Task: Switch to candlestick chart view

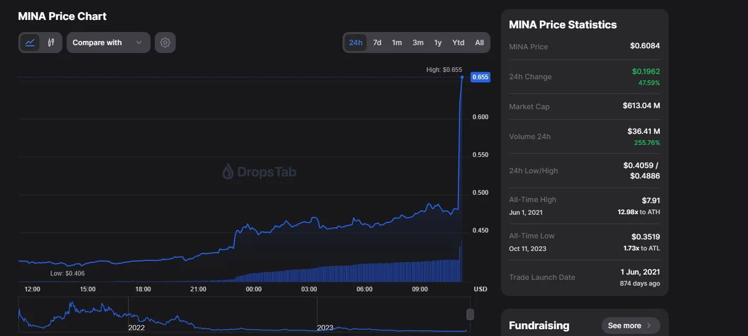Action: click(x=51, y=43)
